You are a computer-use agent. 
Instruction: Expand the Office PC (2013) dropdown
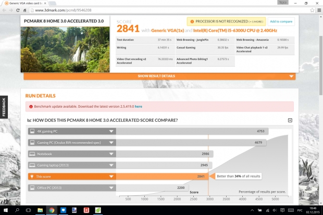click(x=111, y=188)
